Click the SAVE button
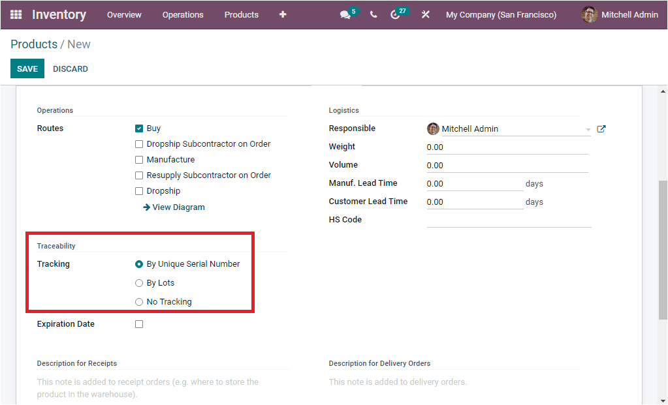The width and height of the screenshot is (668, 405). pos(27,68)
